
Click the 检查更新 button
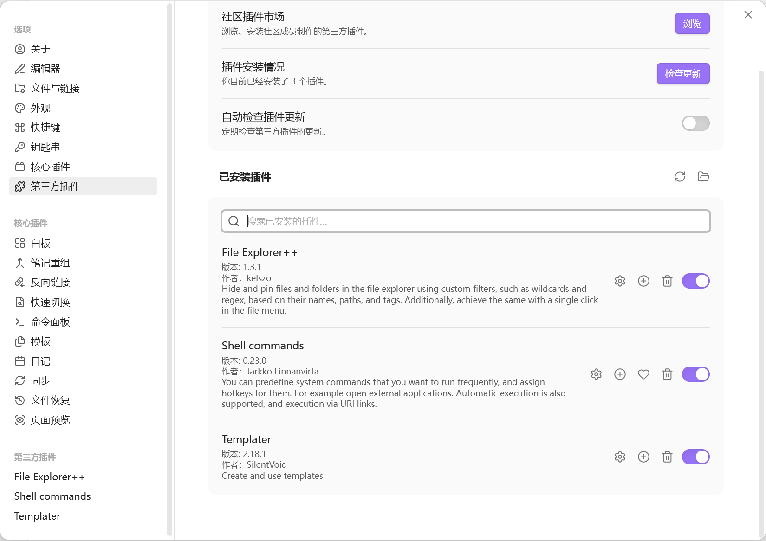683,74
